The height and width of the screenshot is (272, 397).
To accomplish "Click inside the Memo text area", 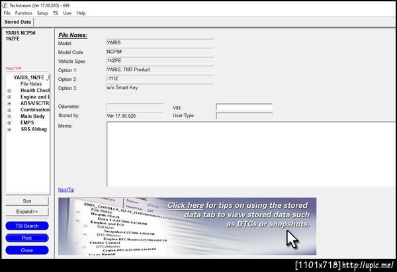I will pos(251,154).
